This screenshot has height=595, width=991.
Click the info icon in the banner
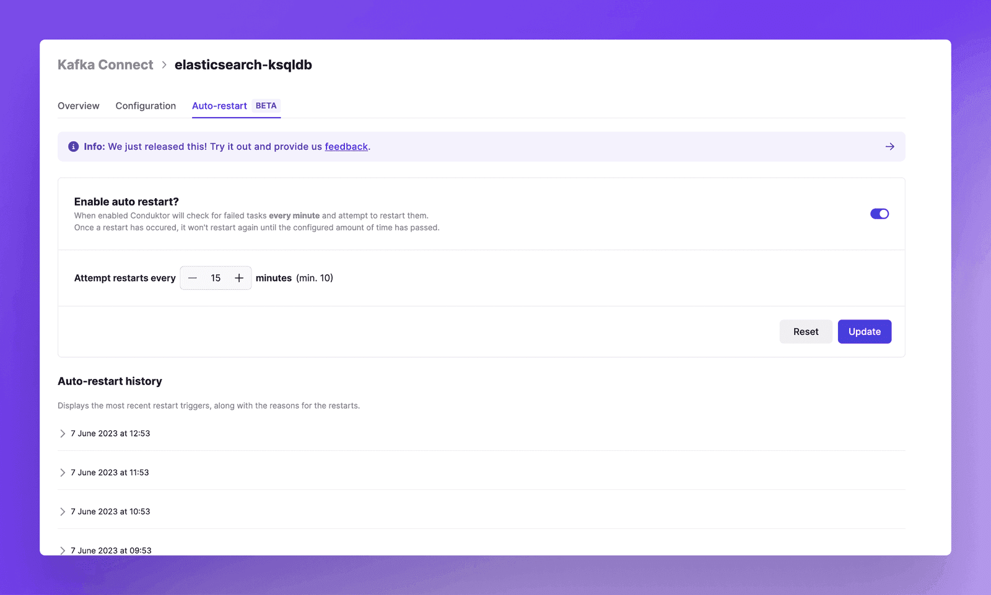[73, 147]
